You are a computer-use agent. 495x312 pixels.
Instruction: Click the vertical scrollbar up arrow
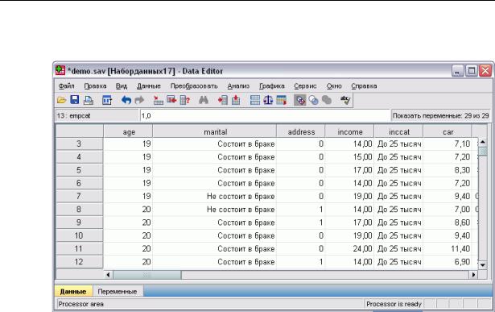tap(483, 143)
